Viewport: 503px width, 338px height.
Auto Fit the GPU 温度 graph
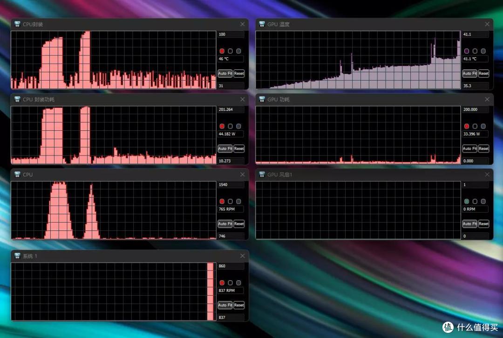[x=469, y=74]
